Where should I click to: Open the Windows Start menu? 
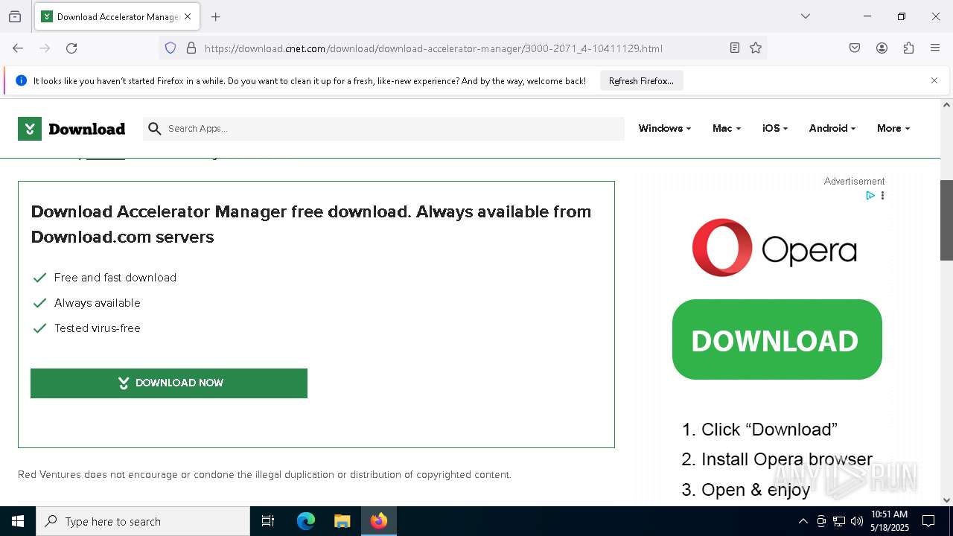click(18, 521)
